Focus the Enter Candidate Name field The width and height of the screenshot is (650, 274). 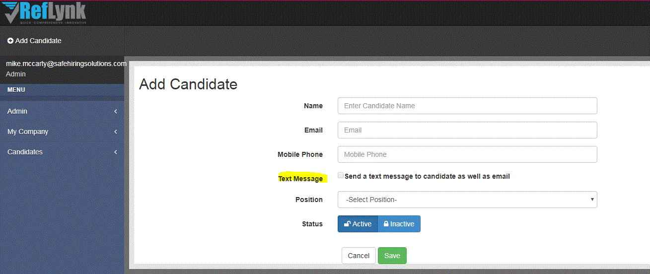coord(467,106)
